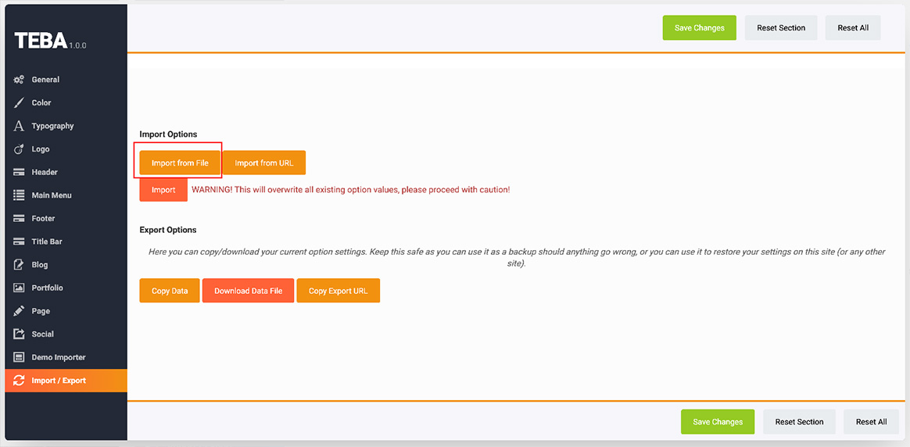This screenshot has width=910, height=447.
Task: Click the Logo sidebar icon
Action: 19,149
